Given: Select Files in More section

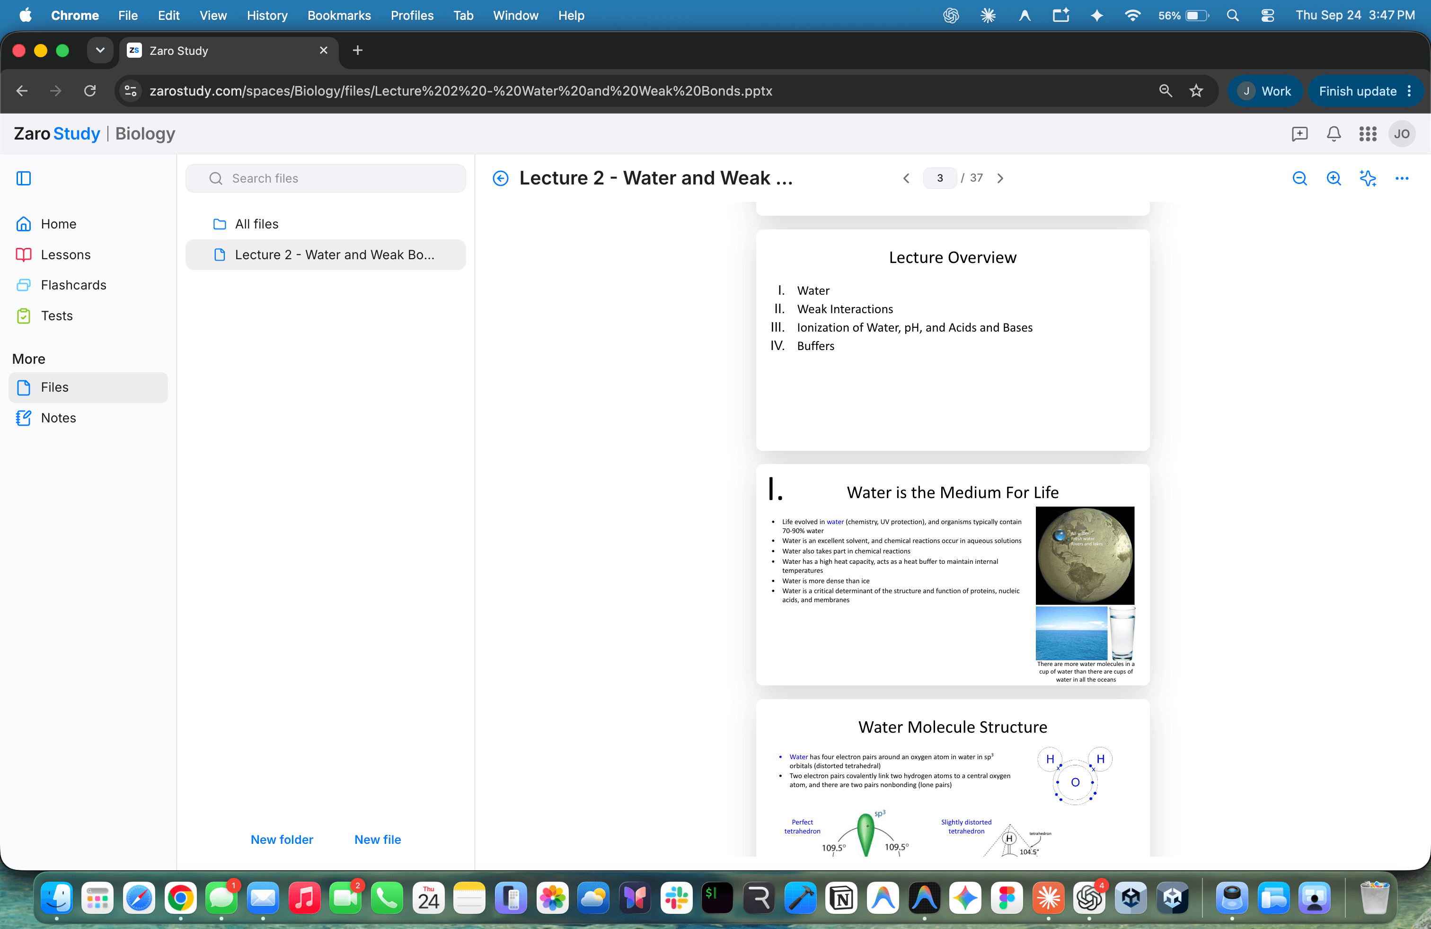Looking at the screenshot, I should tap(88, 387).
